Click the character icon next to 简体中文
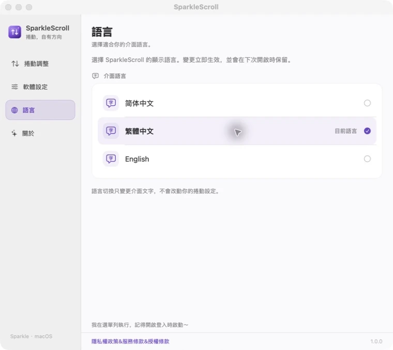 (x=111, y=103)
